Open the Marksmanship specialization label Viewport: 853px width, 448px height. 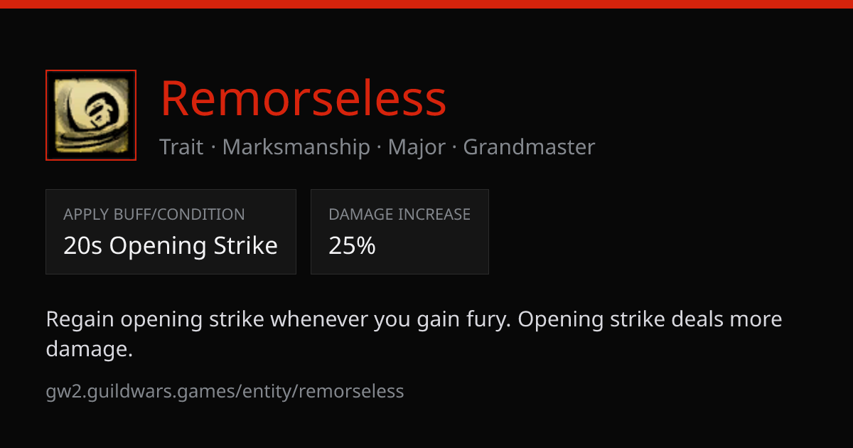296,147
